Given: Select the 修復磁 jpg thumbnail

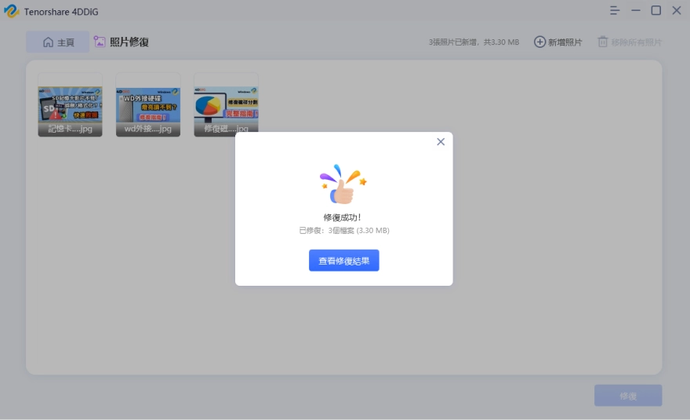Looking at the screenshot, I should tap(226, 105).
